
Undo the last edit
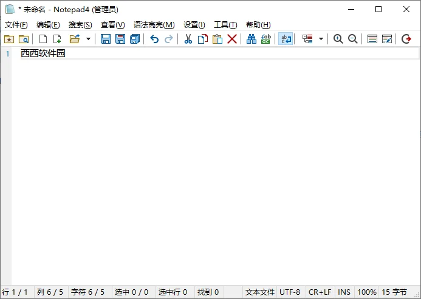point(154,40)
